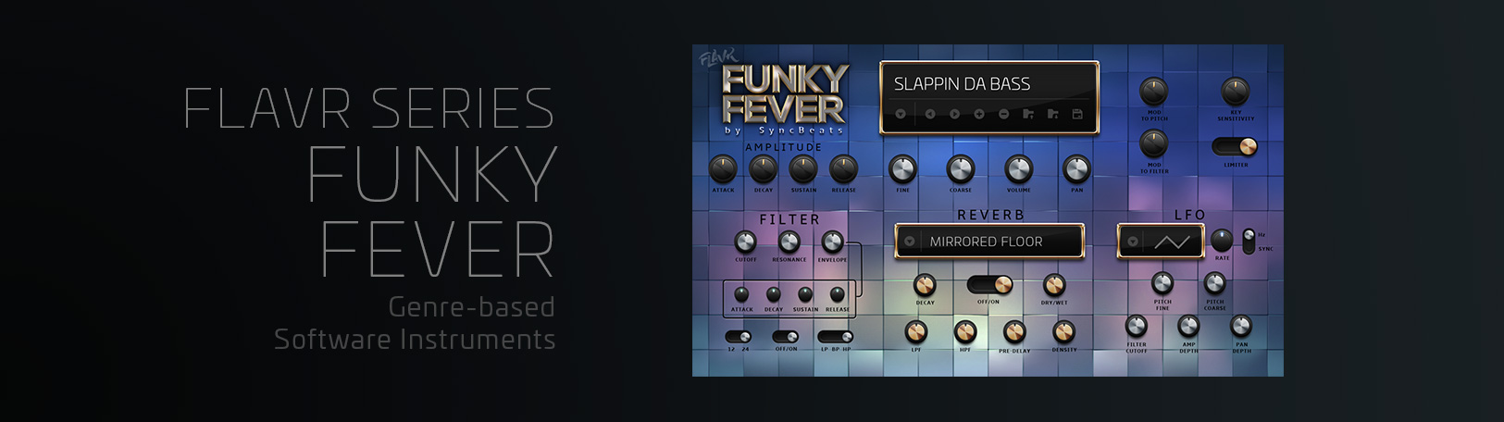Click the Reverb Density knob
This screenshot has height=422, width=1504.
[x=1064, y=332]
